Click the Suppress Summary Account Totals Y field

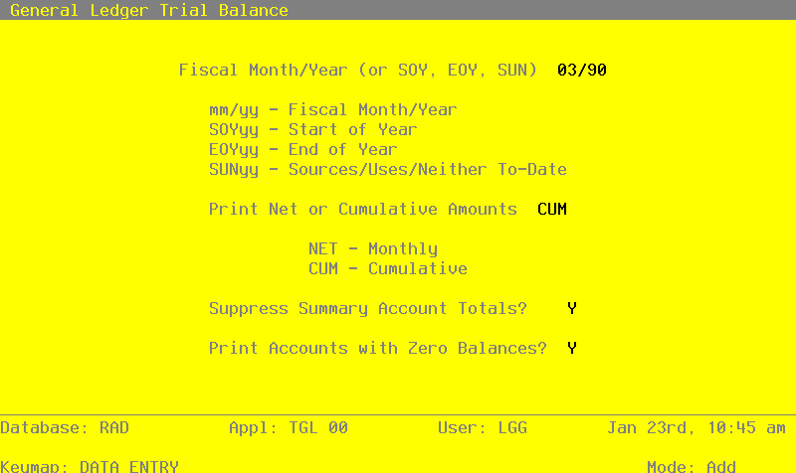tap(572, 308)
